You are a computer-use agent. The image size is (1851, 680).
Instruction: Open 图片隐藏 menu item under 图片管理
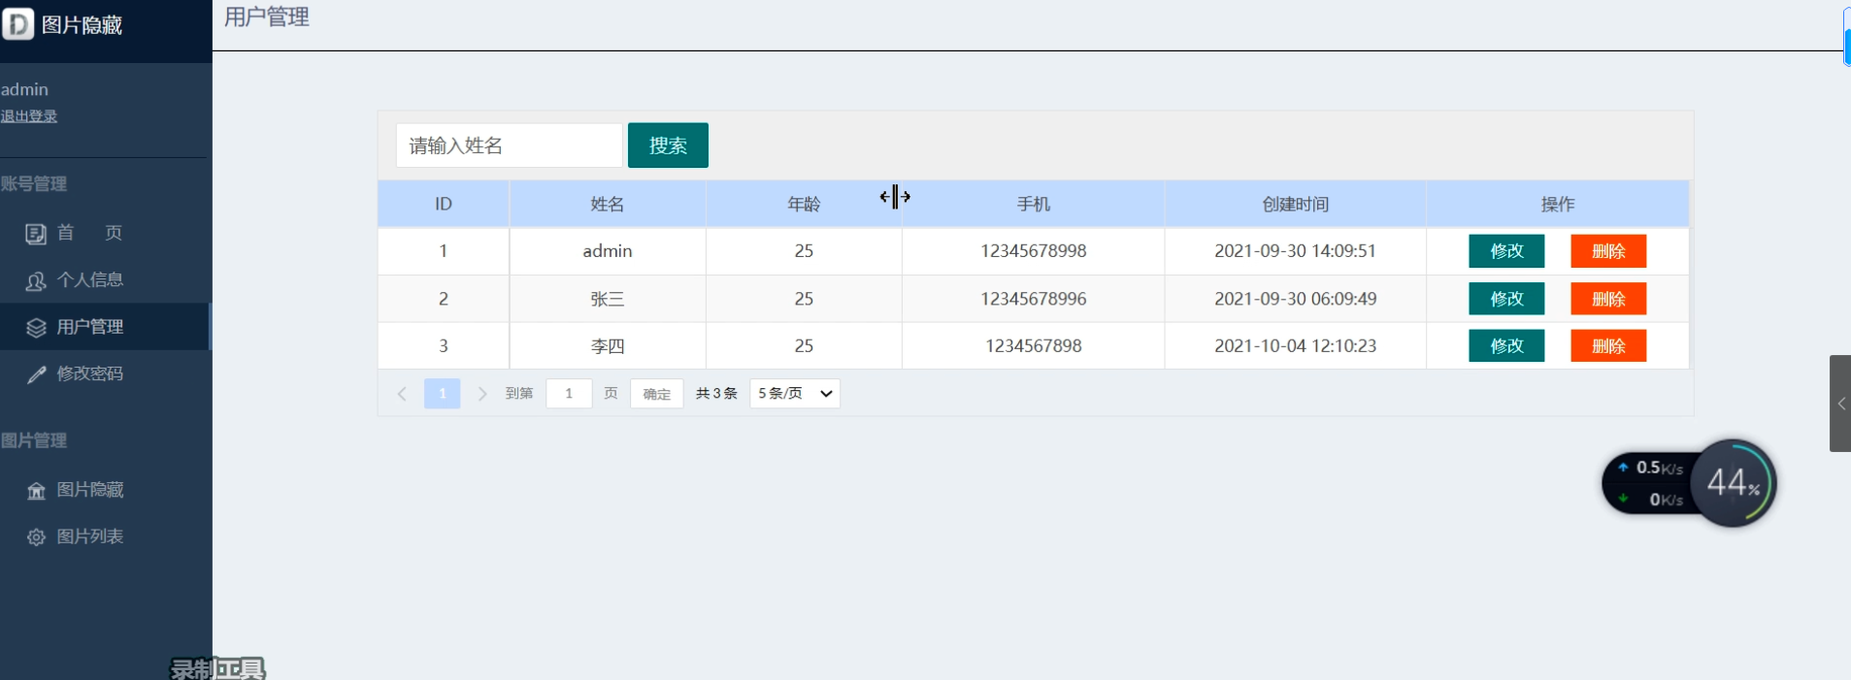(x=105, y=490)
